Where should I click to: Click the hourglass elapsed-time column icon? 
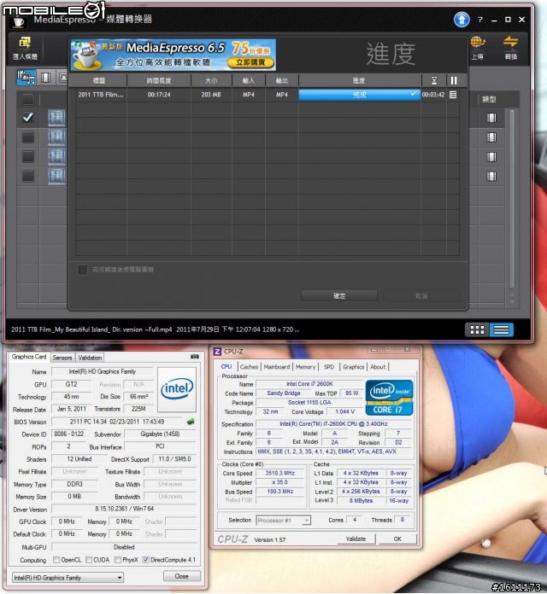pyautogui.click(x=434, y=81)
